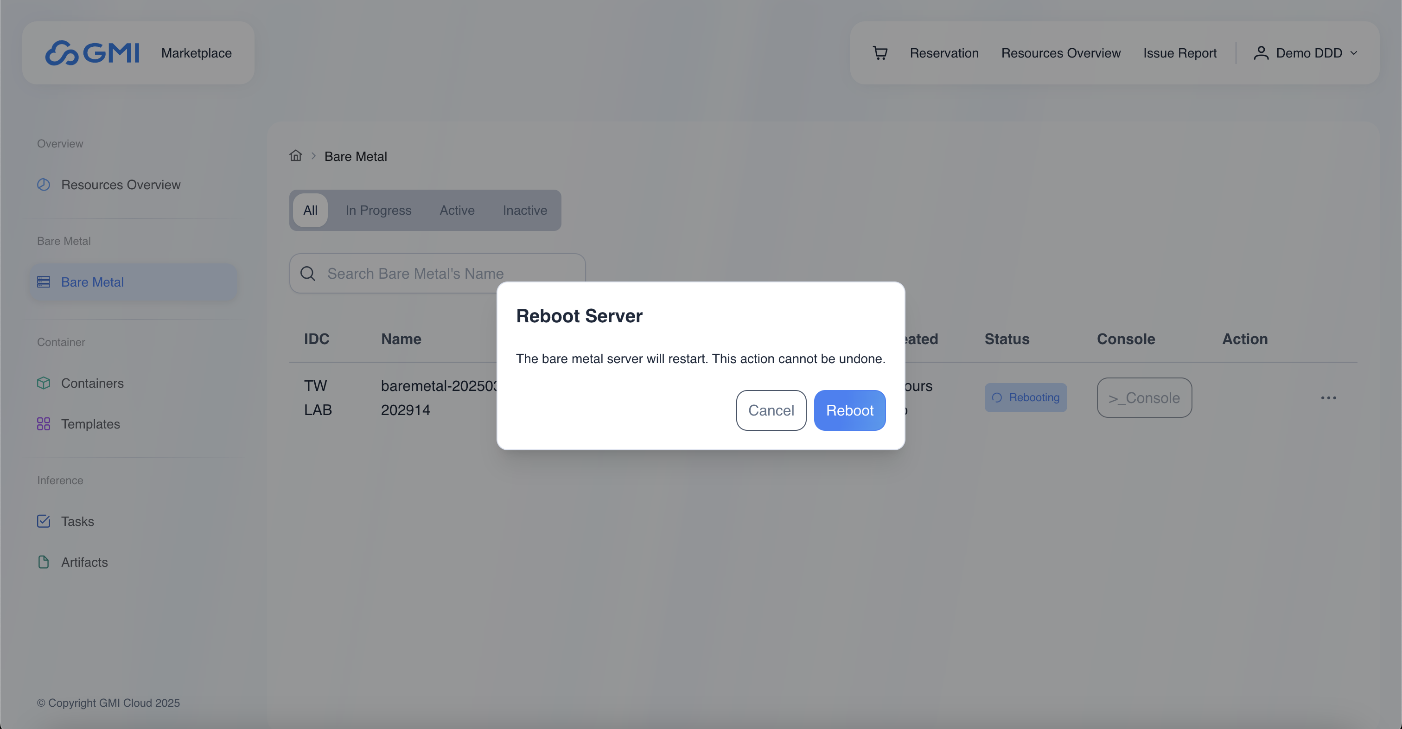Click the baremetal server name cell
1402x729 pixels.
tap(439, 397)
